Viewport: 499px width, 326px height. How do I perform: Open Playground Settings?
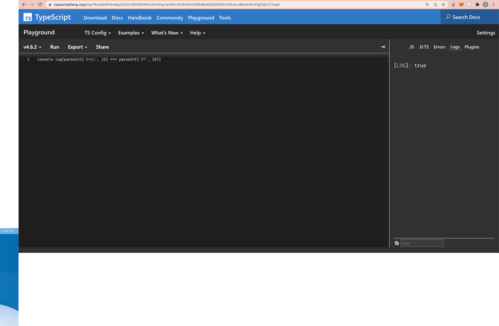click(485, 33)
